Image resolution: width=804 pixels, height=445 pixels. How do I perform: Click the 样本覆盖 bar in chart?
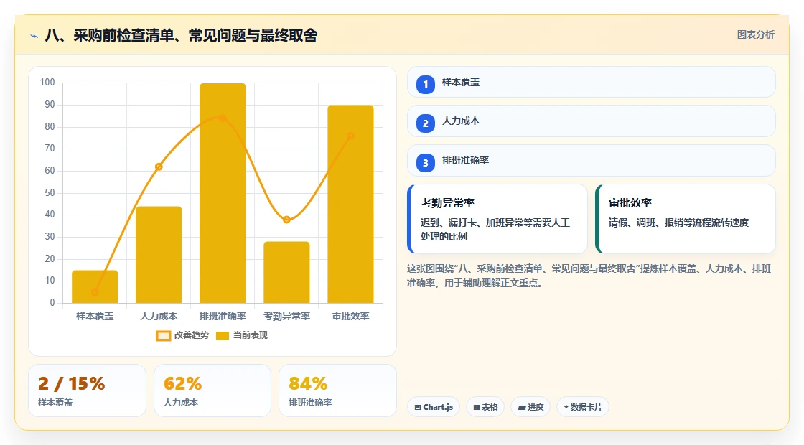[95, 286]
